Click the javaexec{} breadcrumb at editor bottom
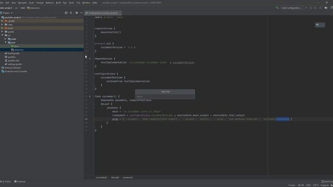 click(128, 178)
